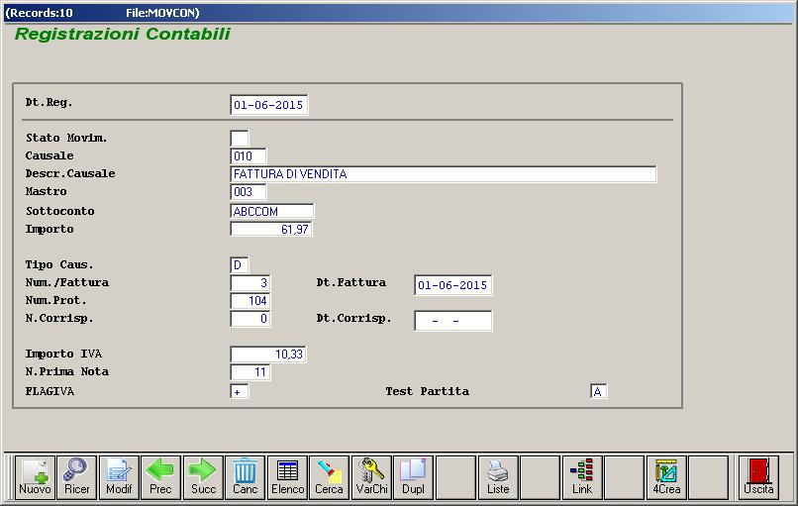The image size is (798, 506).
Task: Select the Num.Prot. field showing 104
Action: (x=249, y=301)
